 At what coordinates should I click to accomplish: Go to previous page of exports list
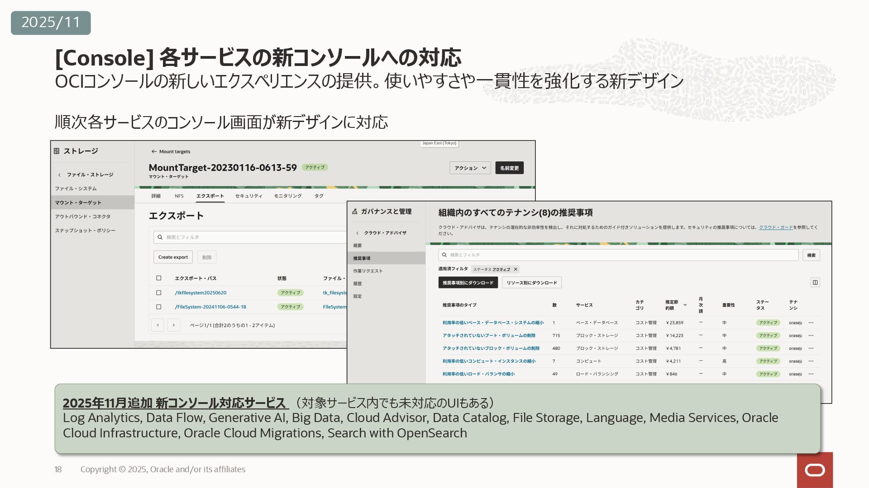[x=158, y=325]
